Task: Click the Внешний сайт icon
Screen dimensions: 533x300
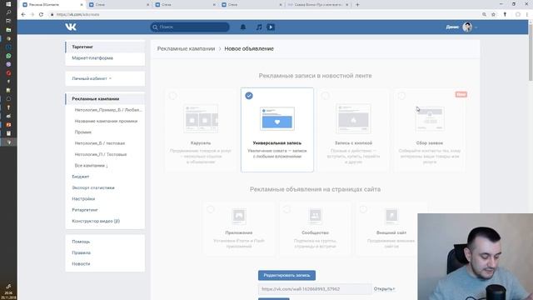Action: tap(391, 216)
